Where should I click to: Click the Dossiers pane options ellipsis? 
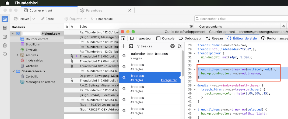(x=59, y=27)
